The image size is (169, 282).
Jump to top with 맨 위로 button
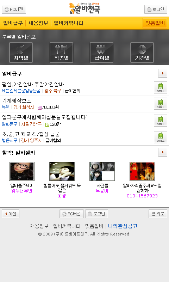click(158, 214)
